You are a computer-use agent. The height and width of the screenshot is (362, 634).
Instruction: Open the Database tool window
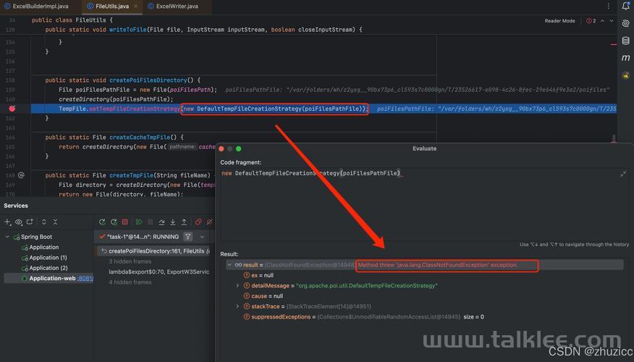[625, 41]
